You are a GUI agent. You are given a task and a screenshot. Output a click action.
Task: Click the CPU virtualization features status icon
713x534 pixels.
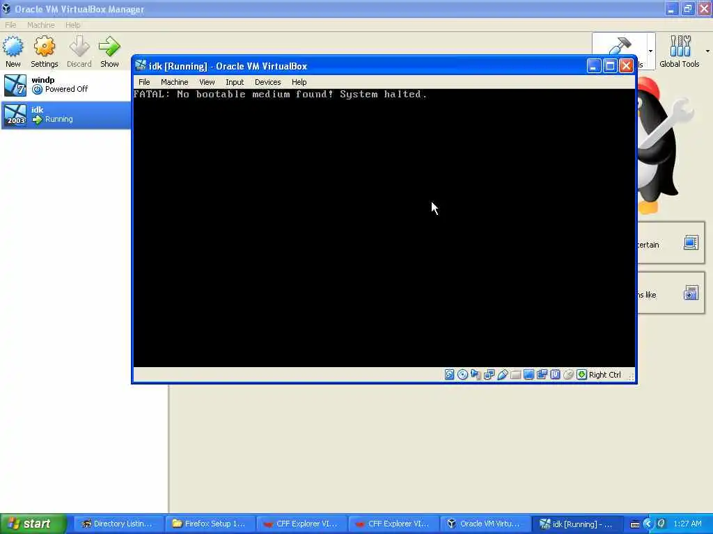click(x=555, y=375)
